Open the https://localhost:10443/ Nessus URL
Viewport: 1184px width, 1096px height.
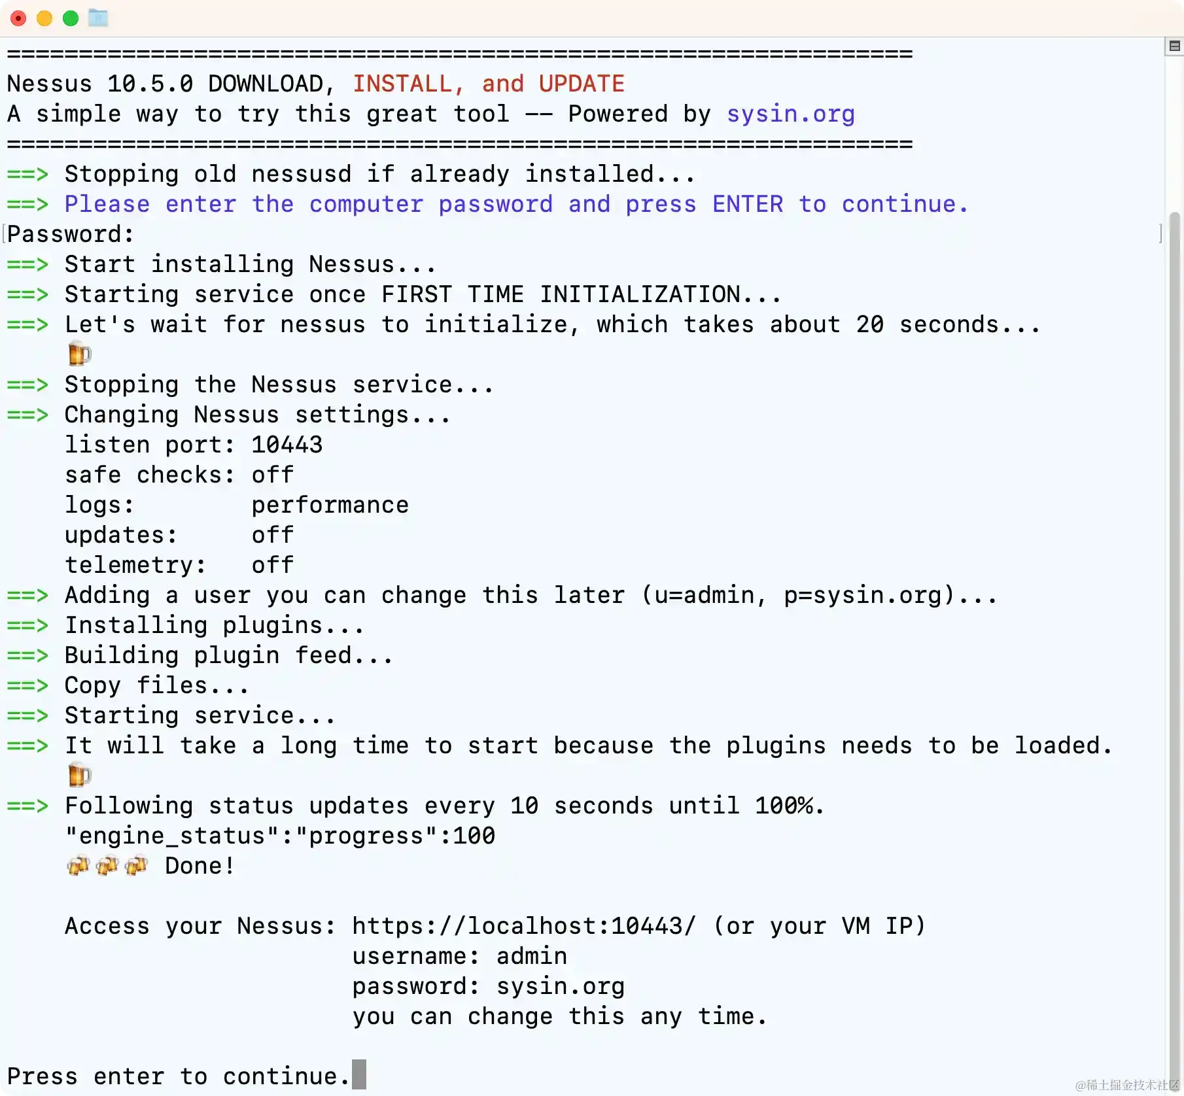click(x=522, y=925)
